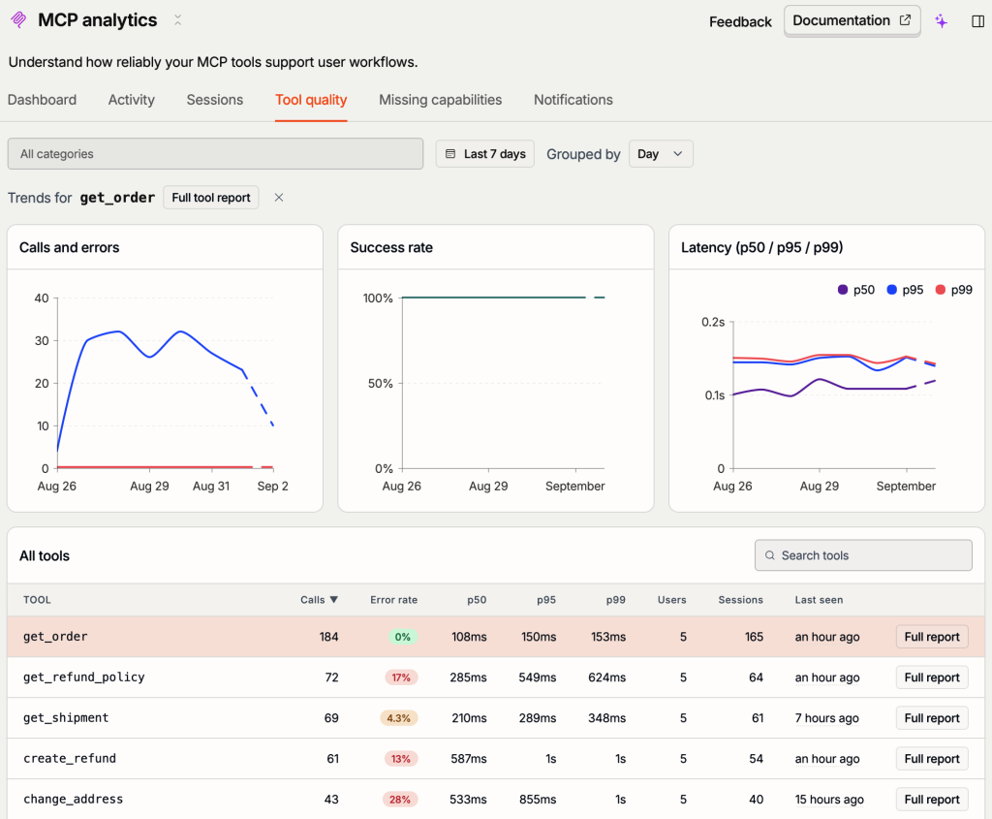The image size is (992, 819).
Task: Toggle the p95 series in the latency legend
Action: [x=905, y=289]
